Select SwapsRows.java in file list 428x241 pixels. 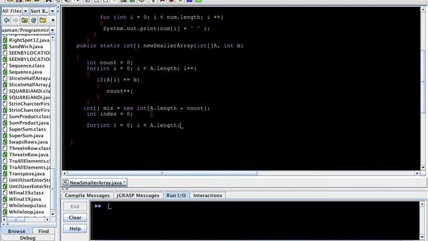click(28, 142)
